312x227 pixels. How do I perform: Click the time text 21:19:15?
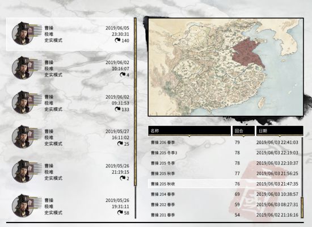[120, 172]
